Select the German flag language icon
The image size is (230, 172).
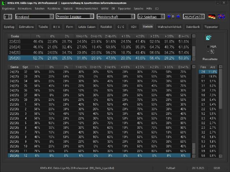click(x=212, y=17)
